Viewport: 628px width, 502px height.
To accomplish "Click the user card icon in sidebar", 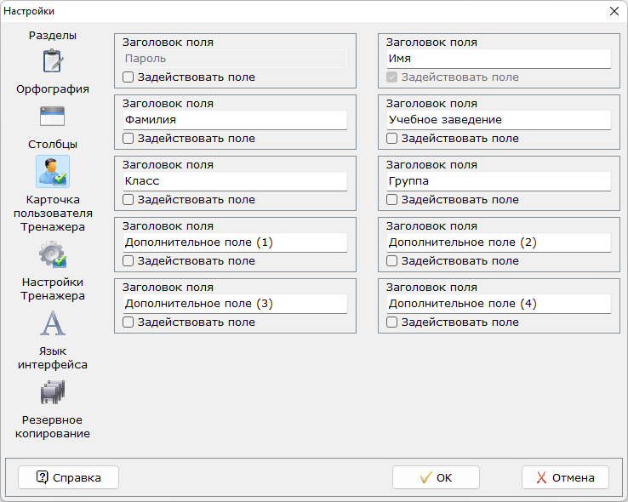I will [53, 171].
